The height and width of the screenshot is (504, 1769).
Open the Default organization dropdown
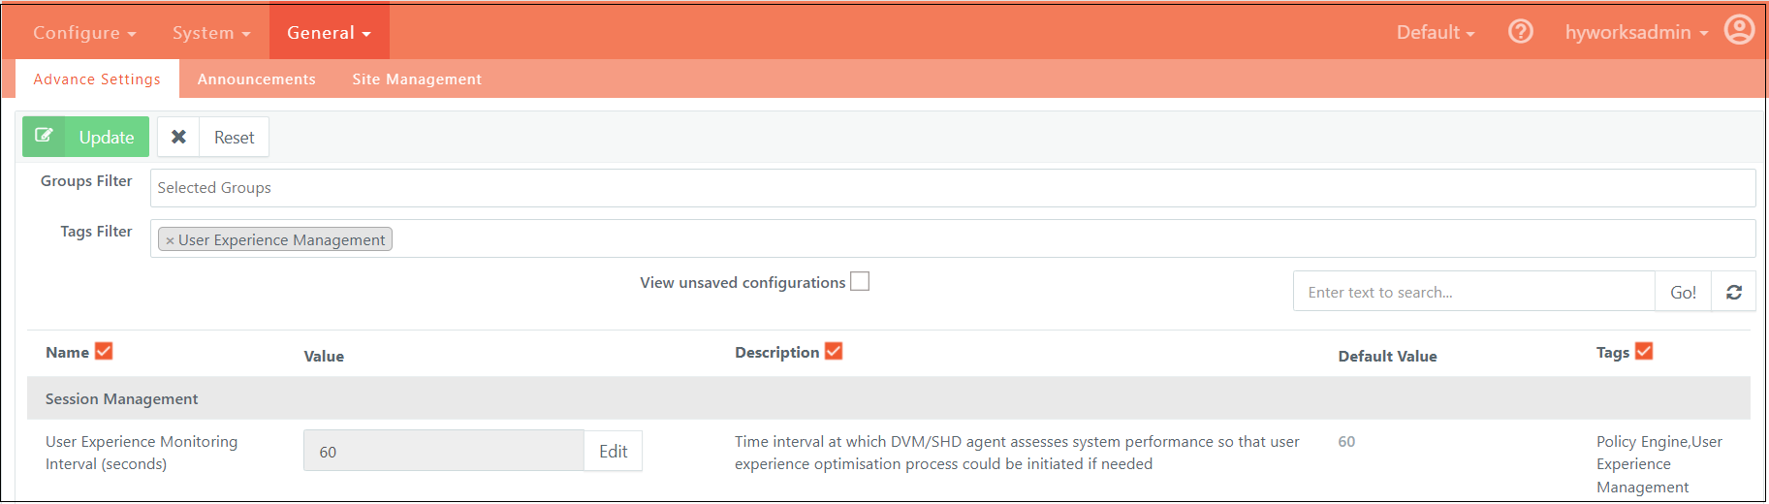[1436, 32]
